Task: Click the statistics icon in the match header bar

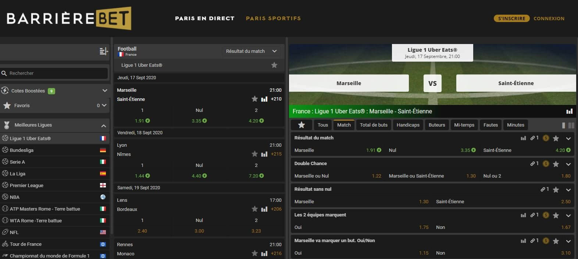Action: pos(570,111)
